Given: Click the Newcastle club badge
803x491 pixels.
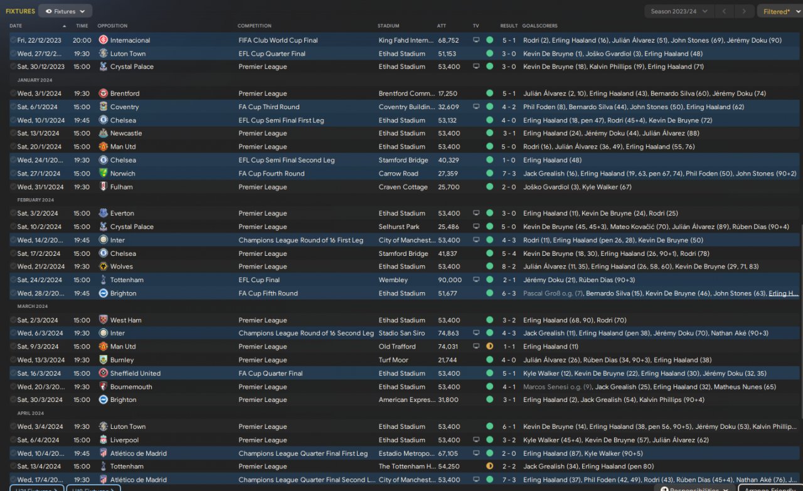Looking at the screenshot, I should (x=104, y=134).
